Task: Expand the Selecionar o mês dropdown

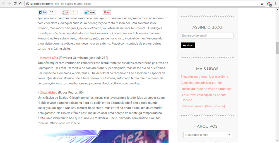Action: tap(207, 135)
